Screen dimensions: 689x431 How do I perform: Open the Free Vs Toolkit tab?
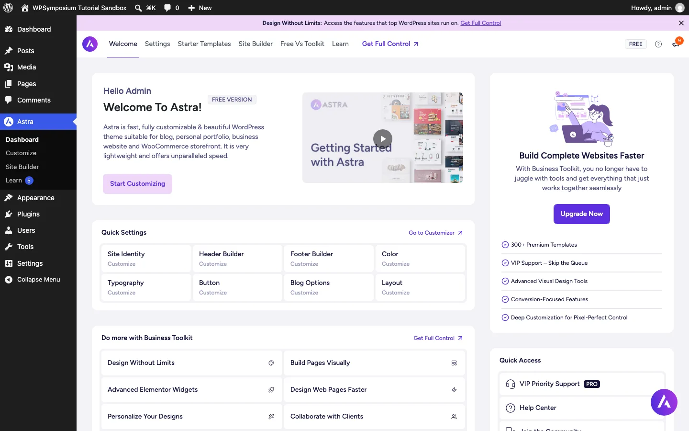coord(302,44)
